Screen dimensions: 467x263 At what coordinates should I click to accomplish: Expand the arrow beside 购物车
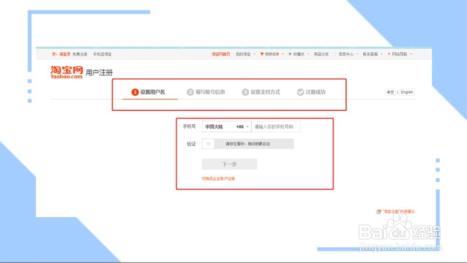tap(283, 54)
